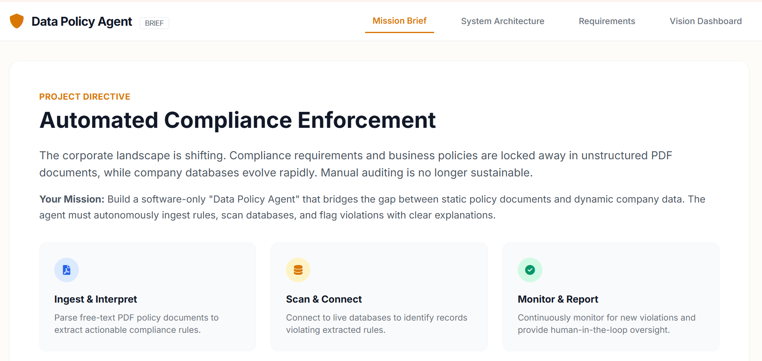The height and width of the screenshot is (361, 762).
Task: Click the bold 'Your Mission:' text
Action: pos(72,199)
